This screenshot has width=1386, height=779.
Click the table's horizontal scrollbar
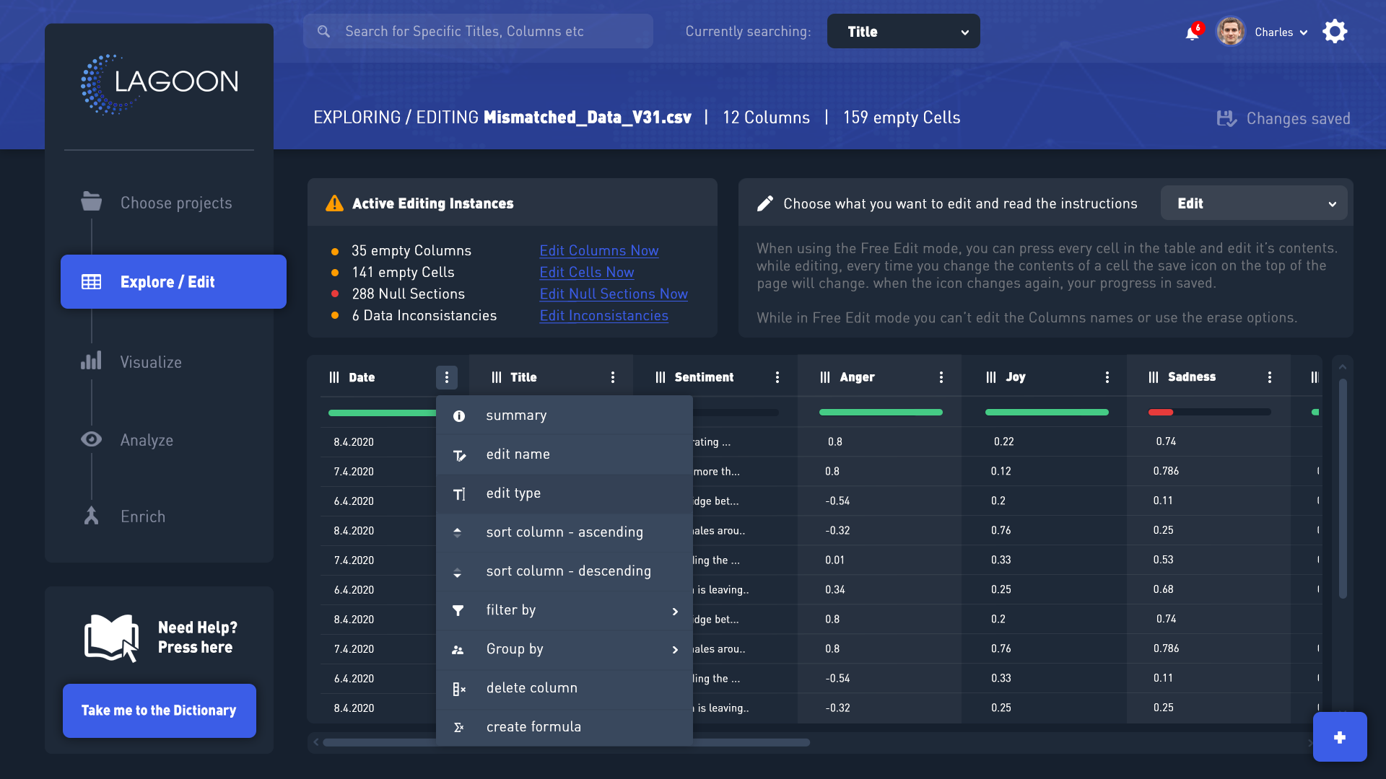[566, 742]
